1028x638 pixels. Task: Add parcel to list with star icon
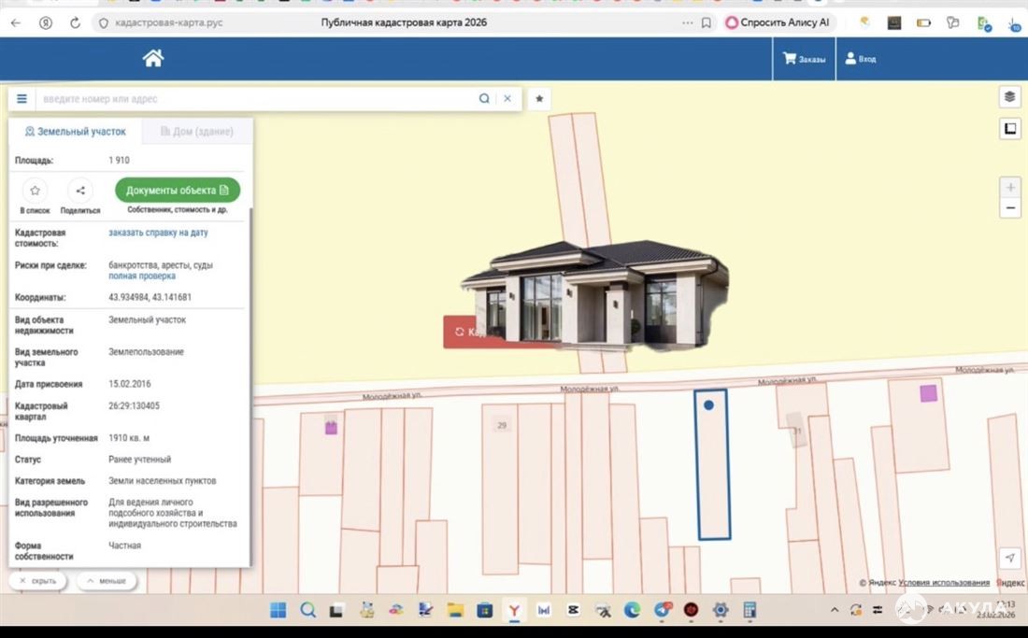pyautogui.click(x=35, y=191)
